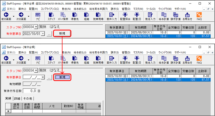Open マスタ(M) menu in lower window
The height and width of the screenshot is (116, 215).
tap(138, 52)
